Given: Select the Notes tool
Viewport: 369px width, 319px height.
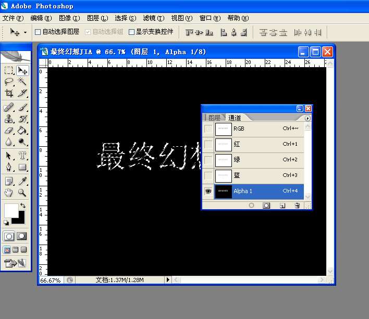Looking at the screenshot, I should click(x=9, y=181).
